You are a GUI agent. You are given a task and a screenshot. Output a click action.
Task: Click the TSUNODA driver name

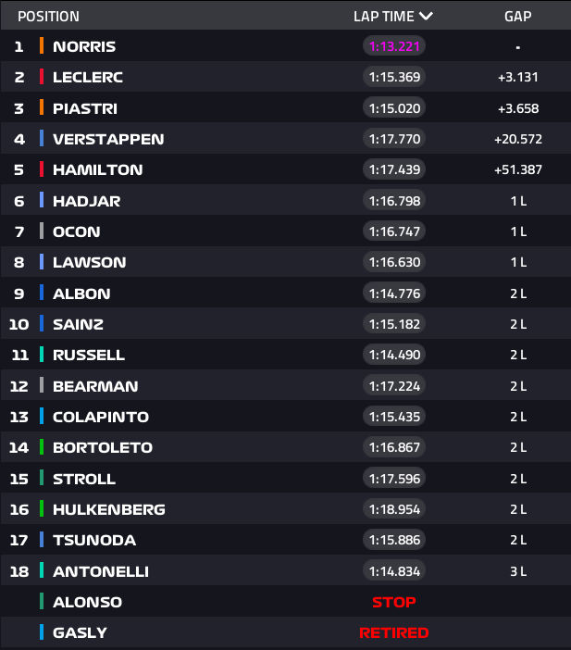point(94,540)
